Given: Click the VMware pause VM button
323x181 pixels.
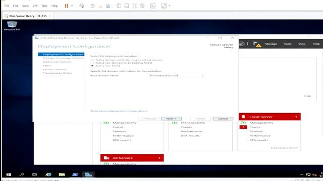Looking at the screenshot, I should point(66,6).
